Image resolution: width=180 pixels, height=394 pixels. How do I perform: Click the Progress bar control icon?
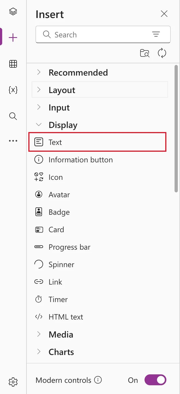tap(39, 247)
